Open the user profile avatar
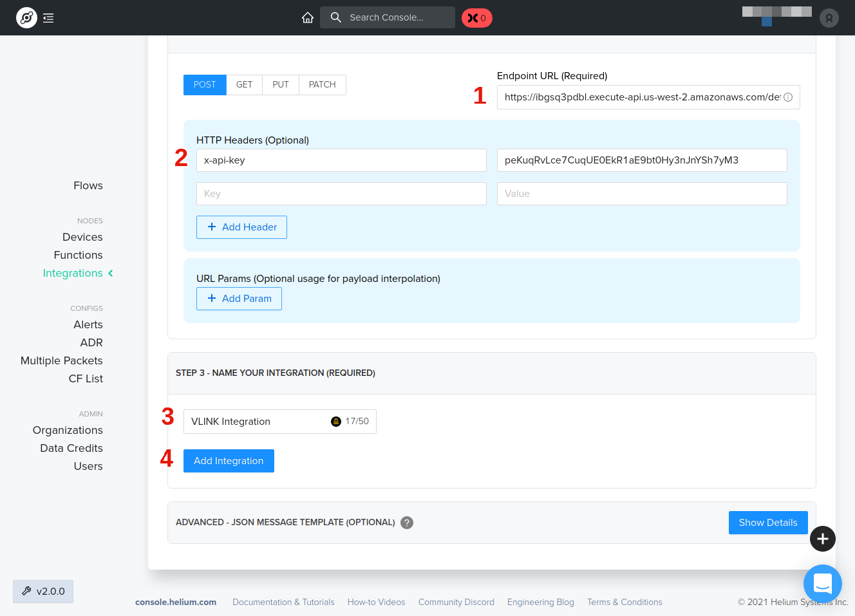Screen dimensions: 855x616 (829, 18)
